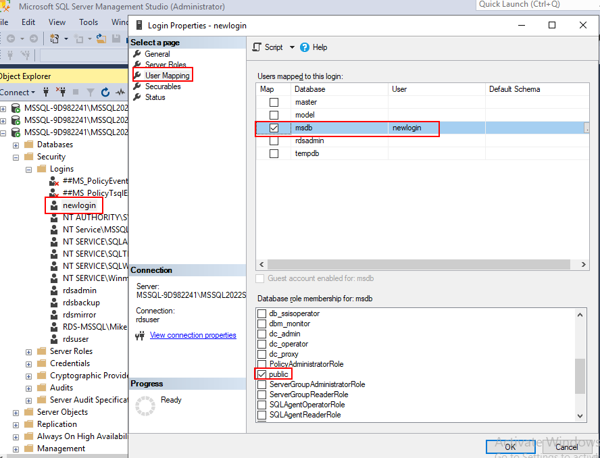The height and width of the screenshot is (458, 600).
Task: Enable the db_ssisoperator role checkbox
Action: [261, 313]
